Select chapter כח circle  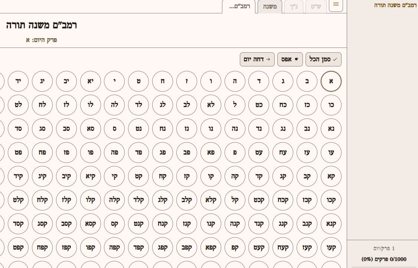click(283, 105)
